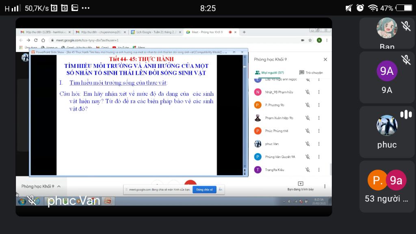416x234 pixels.
Task: Toggle mute for Phùng Văn Quyết 9A
Action: coord(308,157)
